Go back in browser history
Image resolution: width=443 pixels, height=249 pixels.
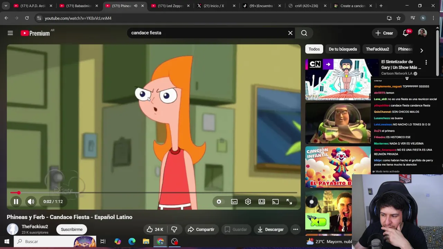point(6,18)
